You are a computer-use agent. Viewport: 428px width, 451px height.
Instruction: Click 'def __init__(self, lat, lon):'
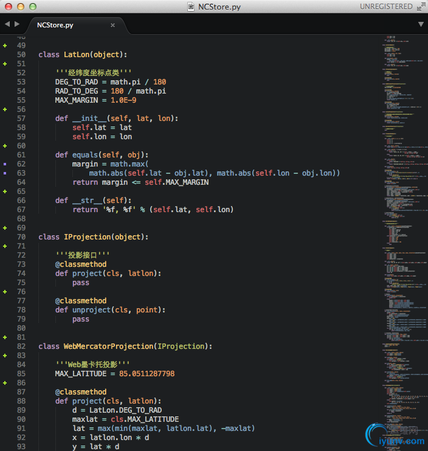tap(117, 119)
